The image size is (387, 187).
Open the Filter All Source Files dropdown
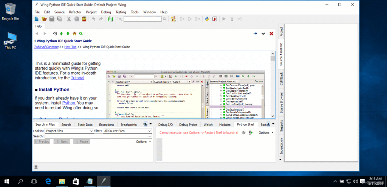click(127, 131)
